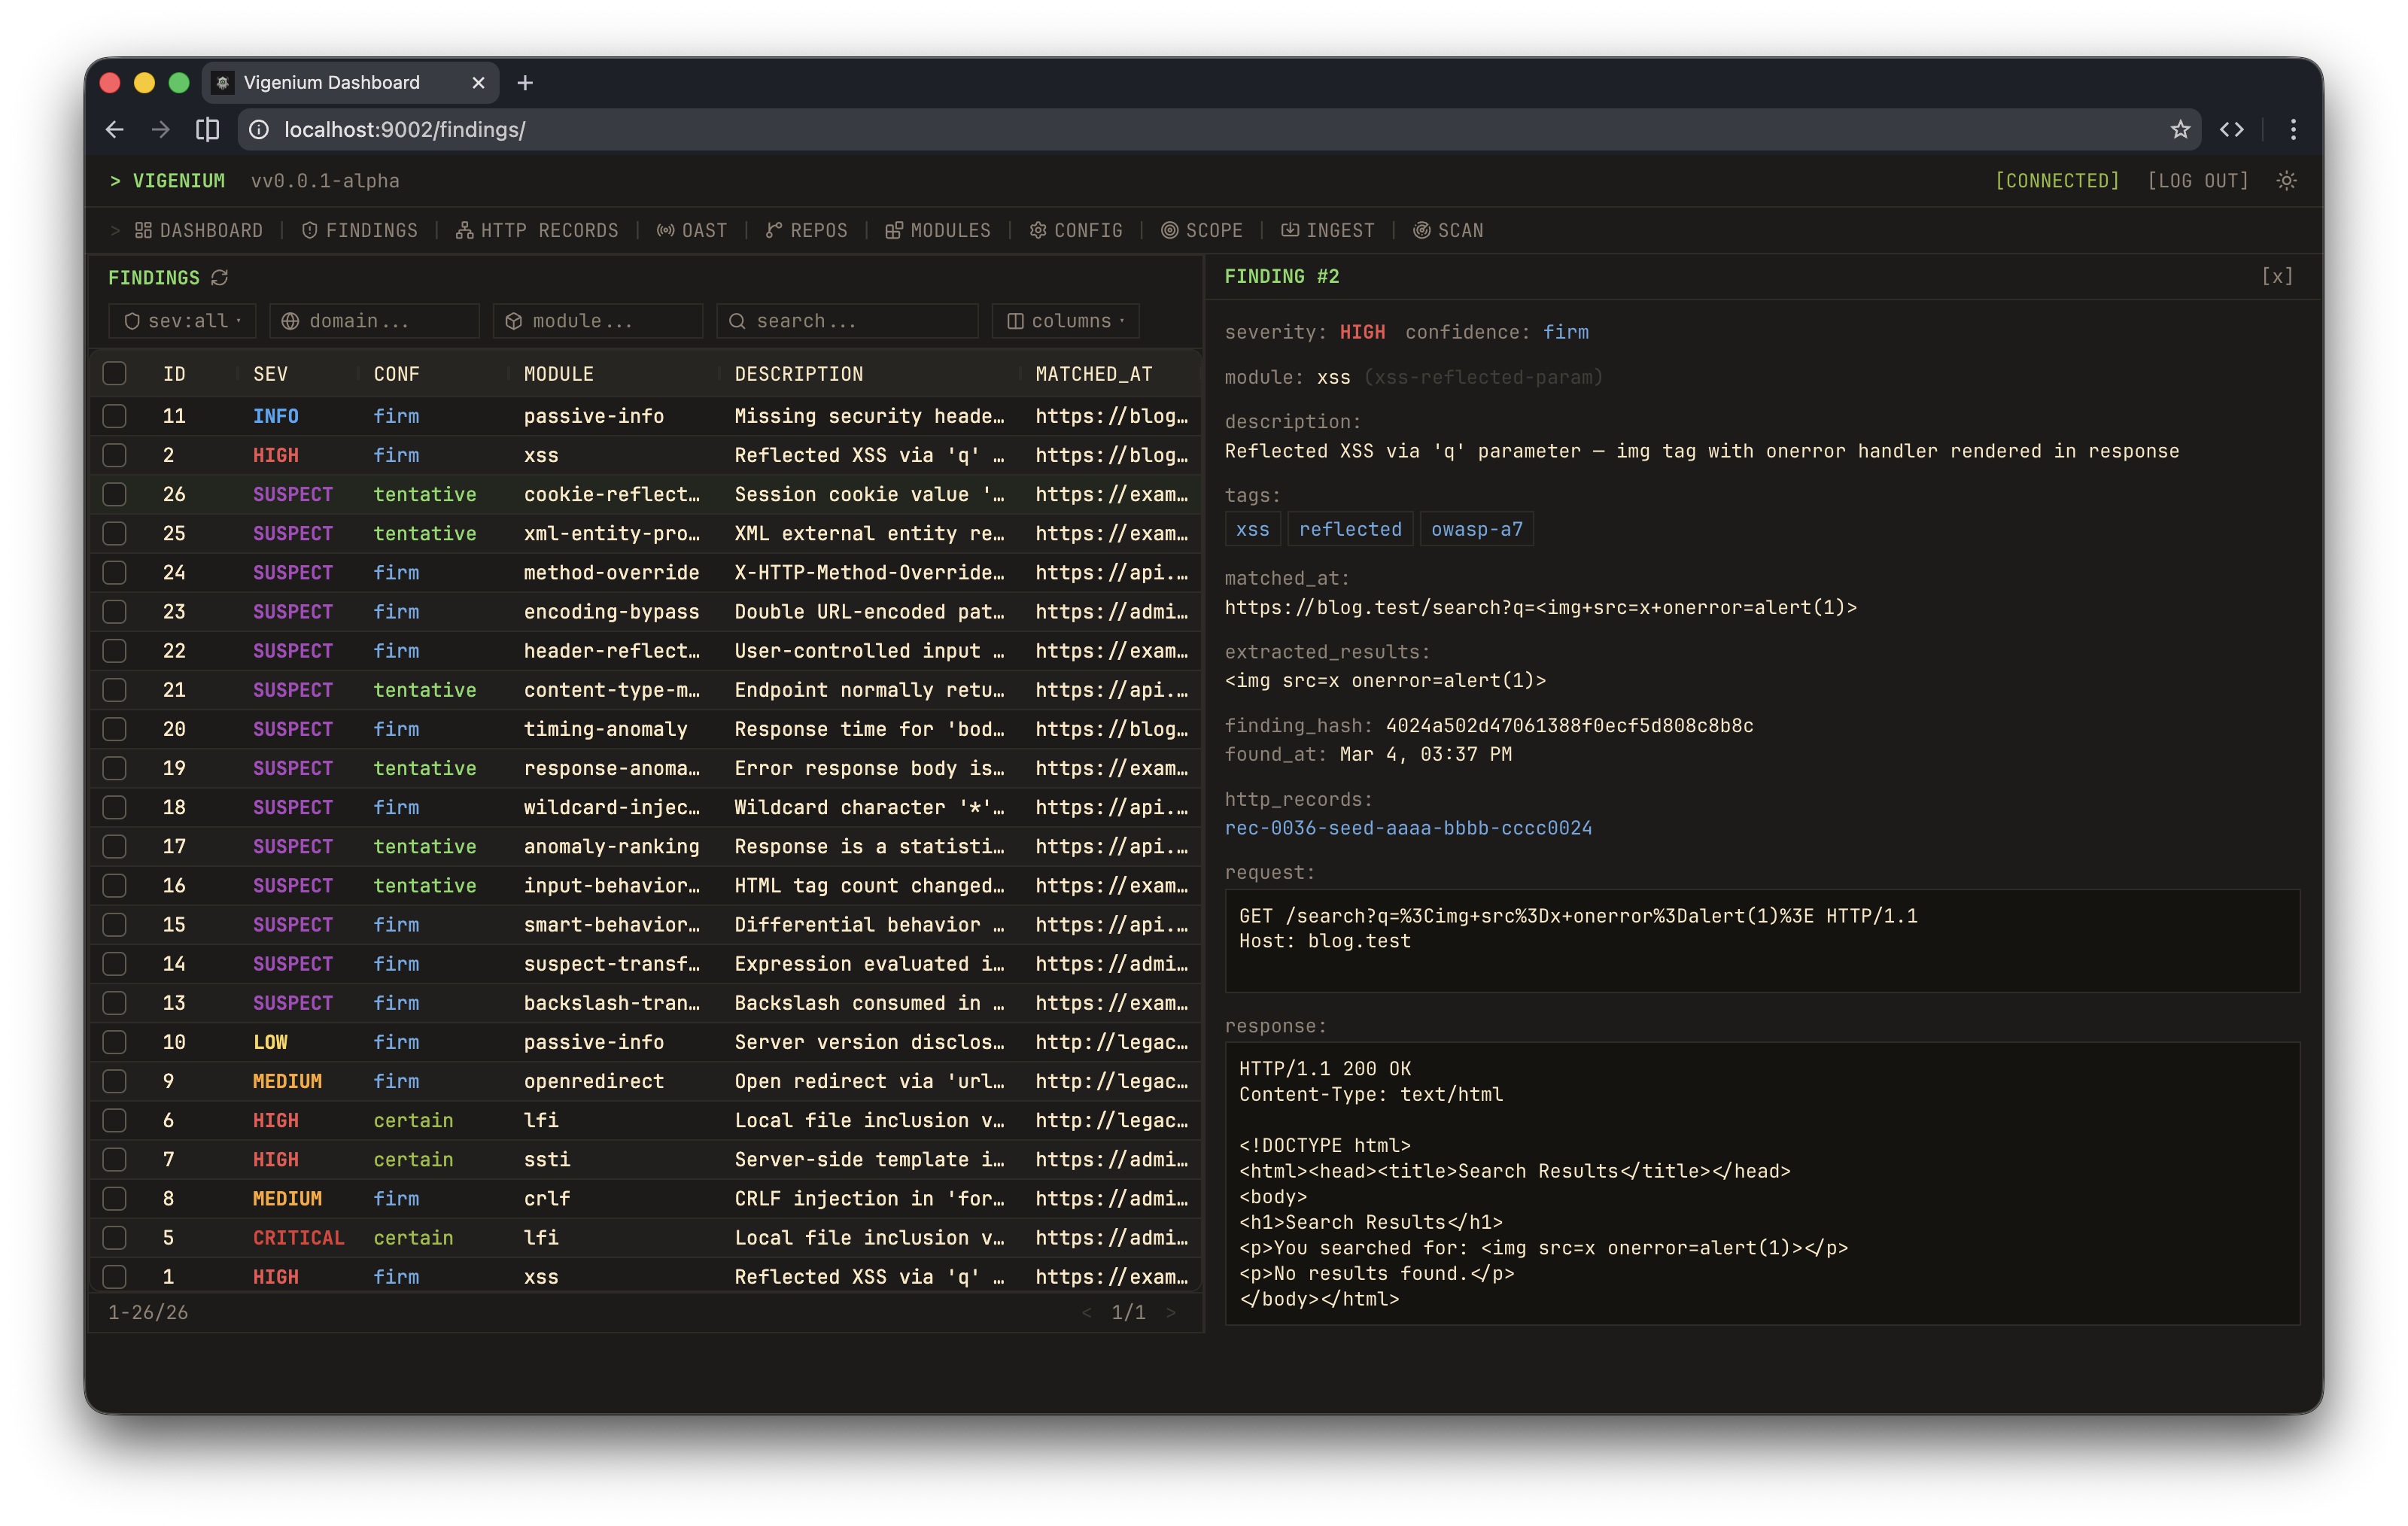The image size is (2408, 1526).
Task: Open the module filter picker
Action: [x=597, y=320]
